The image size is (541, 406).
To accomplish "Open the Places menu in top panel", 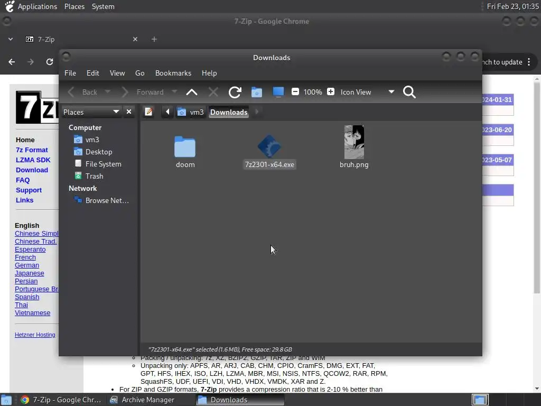I will coord(74,6).
